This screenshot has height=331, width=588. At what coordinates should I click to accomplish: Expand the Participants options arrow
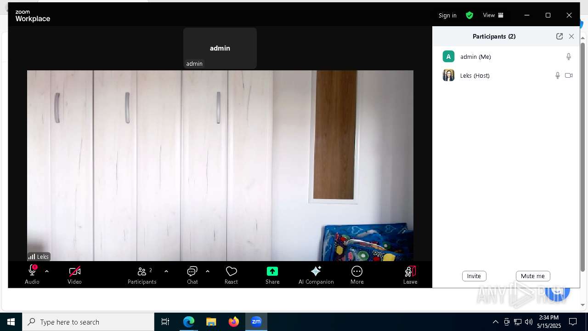click(166, 271)
